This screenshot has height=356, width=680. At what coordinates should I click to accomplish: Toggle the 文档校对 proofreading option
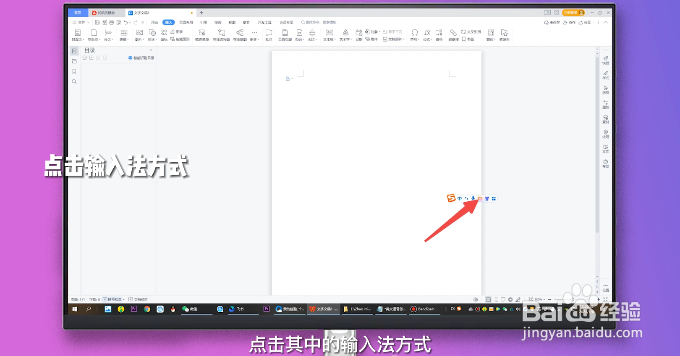pyautogui.click(x=138, y=300)
